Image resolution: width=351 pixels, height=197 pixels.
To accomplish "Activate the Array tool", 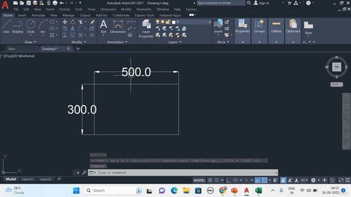I will tap(81, 35).
